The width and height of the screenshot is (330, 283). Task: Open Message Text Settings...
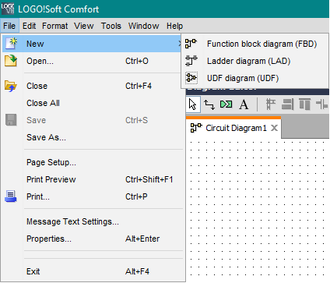[93, 221]
